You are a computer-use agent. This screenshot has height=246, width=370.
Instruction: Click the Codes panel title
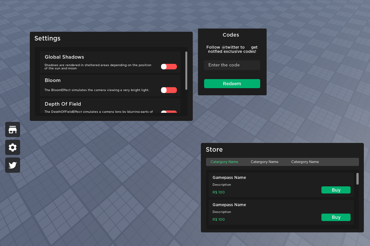point(231,35)
